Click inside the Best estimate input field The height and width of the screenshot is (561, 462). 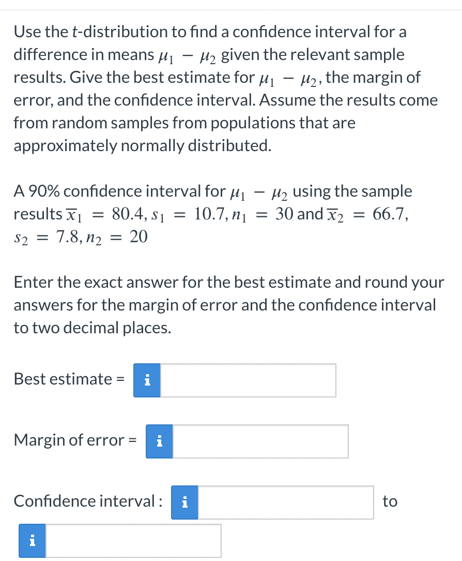pos(248,380)
